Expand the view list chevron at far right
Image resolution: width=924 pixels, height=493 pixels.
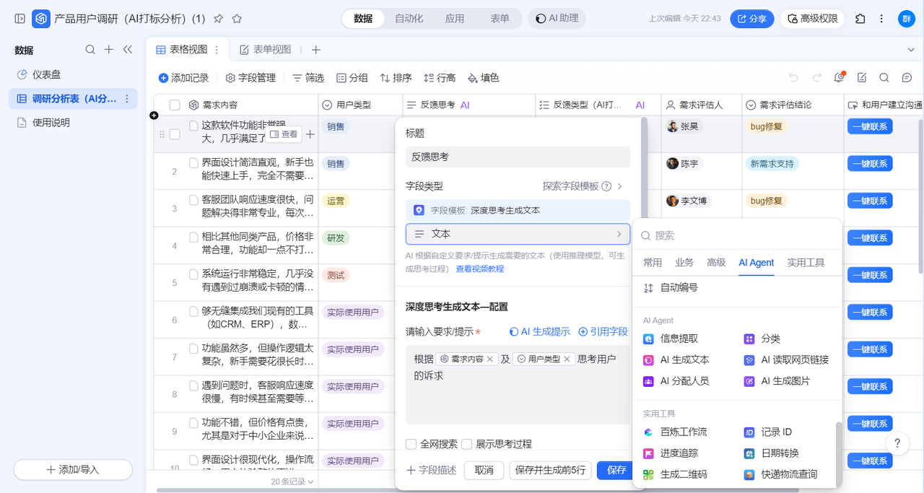(x=910, y=50)
